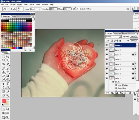
Task: Open the Window menu
Action: coord(45,5)
